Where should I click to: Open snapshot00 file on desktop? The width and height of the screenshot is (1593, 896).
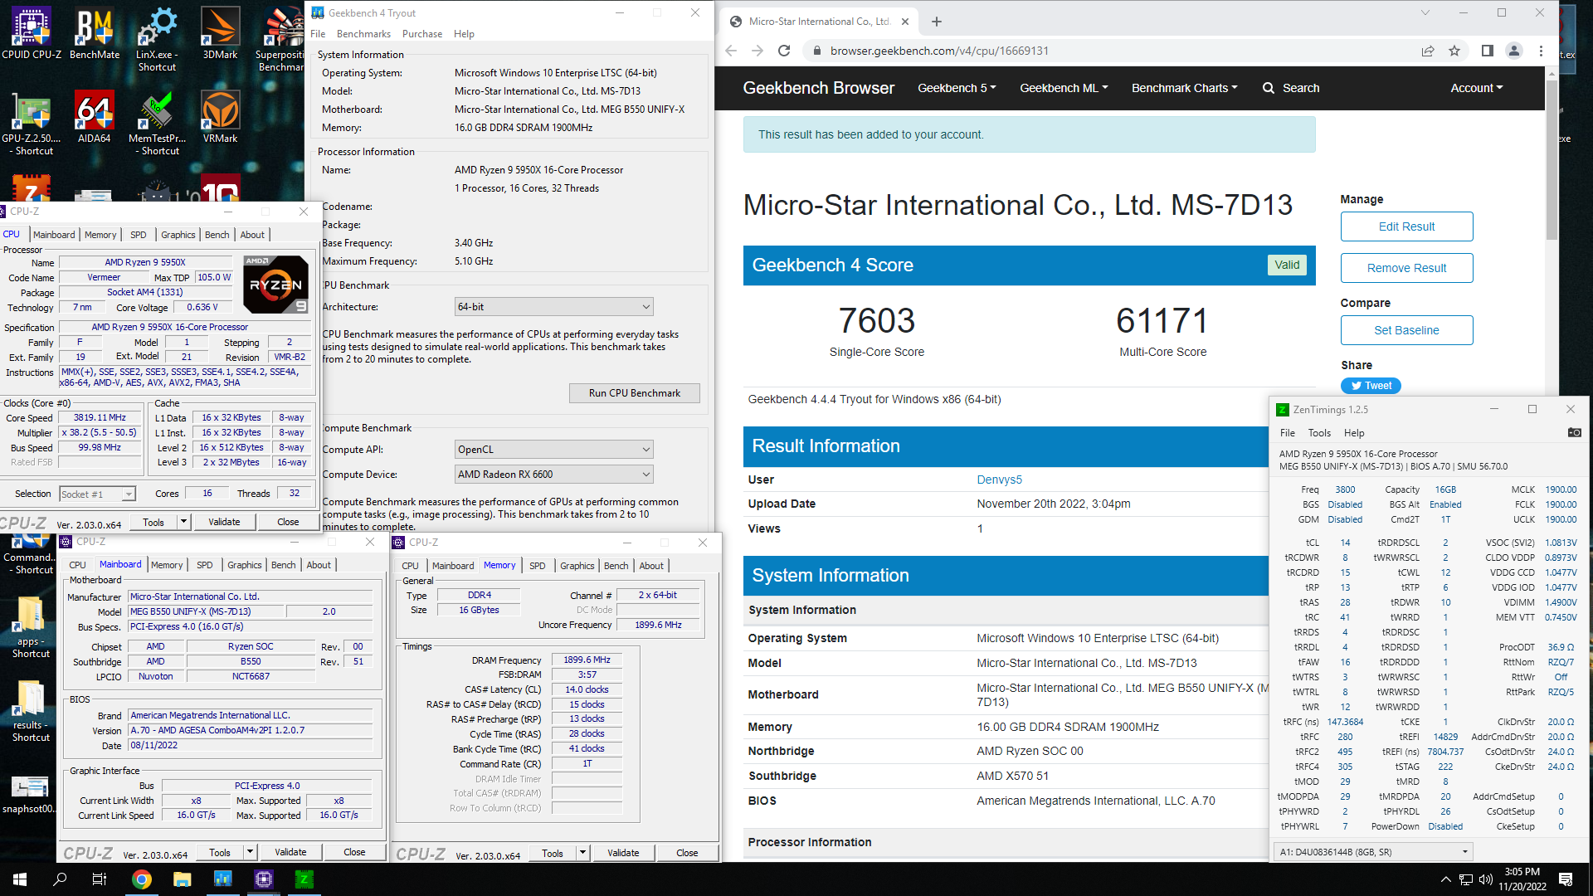pos(28,794)
